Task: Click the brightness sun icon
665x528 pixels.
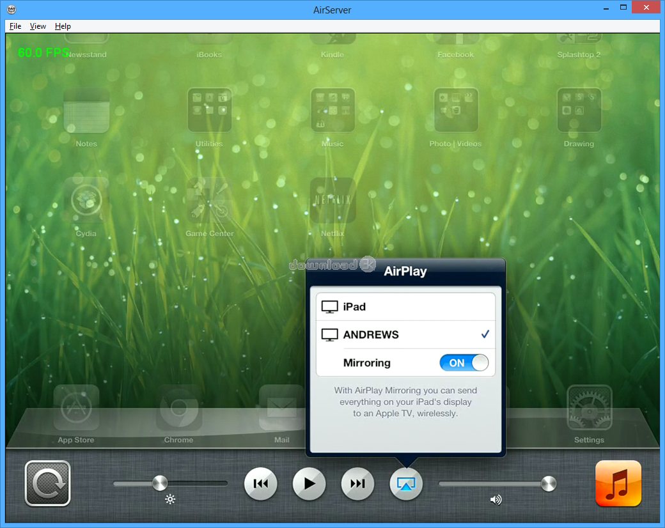Action: (x=170, y=499)
